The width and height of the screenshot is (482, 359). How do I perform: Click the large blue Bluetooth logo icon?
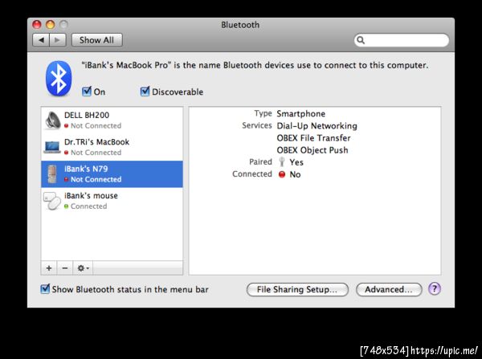tap(59, 79)
